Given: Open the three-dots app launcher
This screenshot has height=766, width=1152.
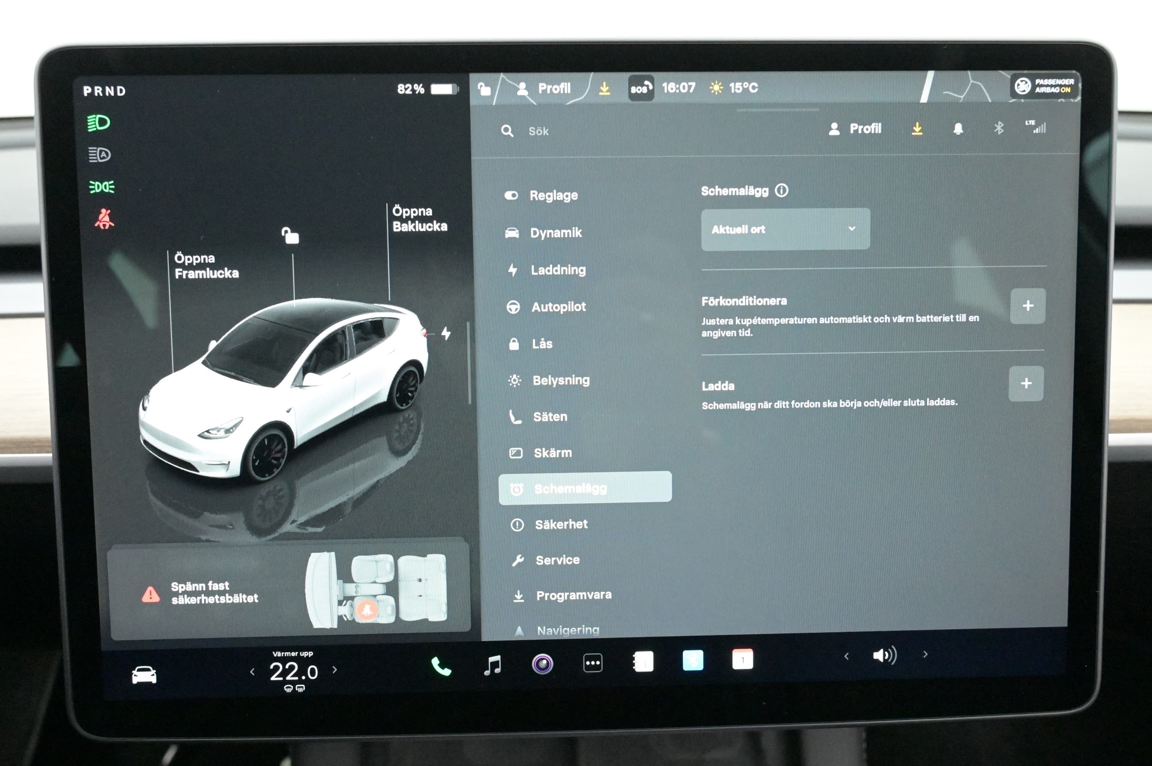Looking at the screenshot, I should [593, 663].
